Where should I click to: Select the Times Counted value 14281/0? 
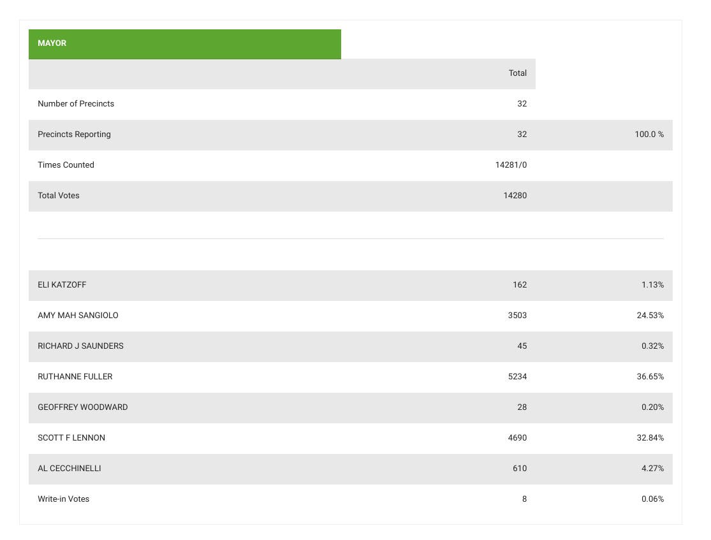pyautogui.click(x=511, y=165)
